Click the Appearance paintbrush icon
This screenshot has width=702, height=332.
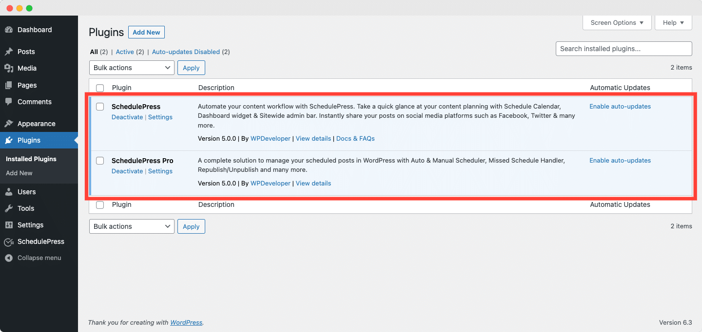pos(9,124)
